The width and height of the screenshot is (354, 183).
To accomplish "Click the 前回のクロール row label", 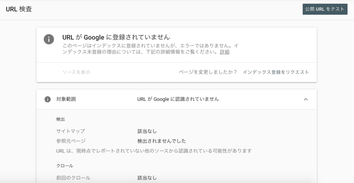I will [73, 178].
